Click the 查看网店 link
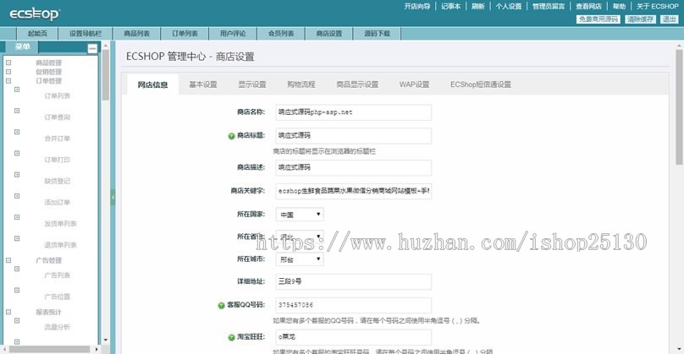The image size is (684, 354). [x=588, y=6]
